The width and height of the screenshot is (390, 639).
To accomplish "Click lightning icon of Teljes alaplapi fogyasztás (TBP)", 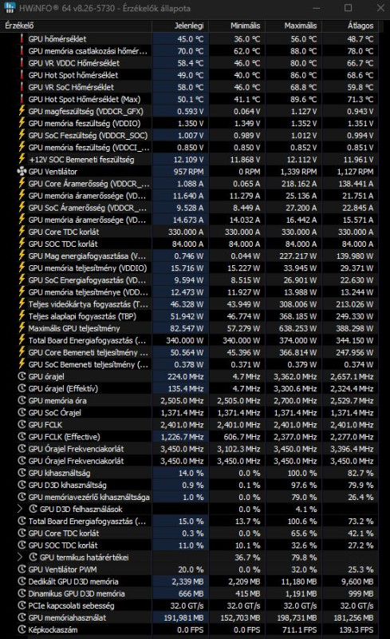I will coord(22,316).
